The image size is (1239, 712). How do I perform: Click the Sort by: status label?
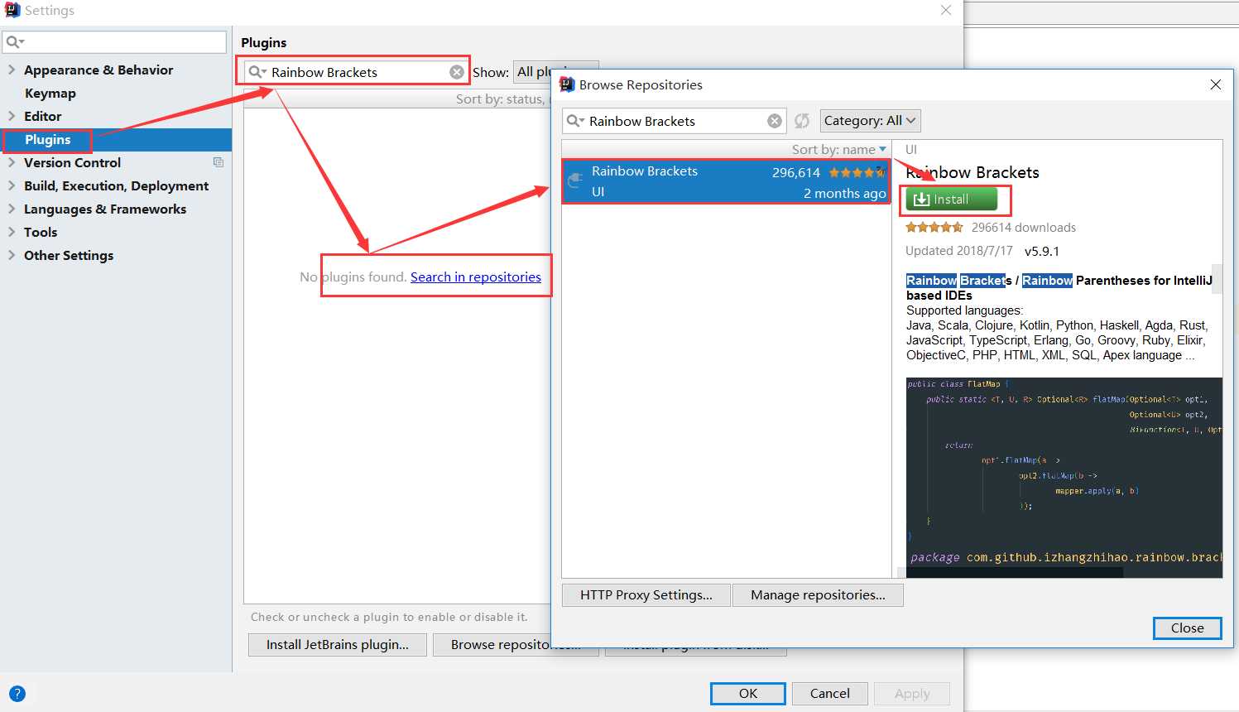[502, 99]
